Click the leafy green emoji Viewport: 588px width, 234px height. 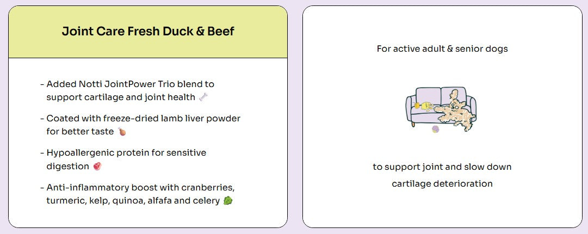[228, 201]
